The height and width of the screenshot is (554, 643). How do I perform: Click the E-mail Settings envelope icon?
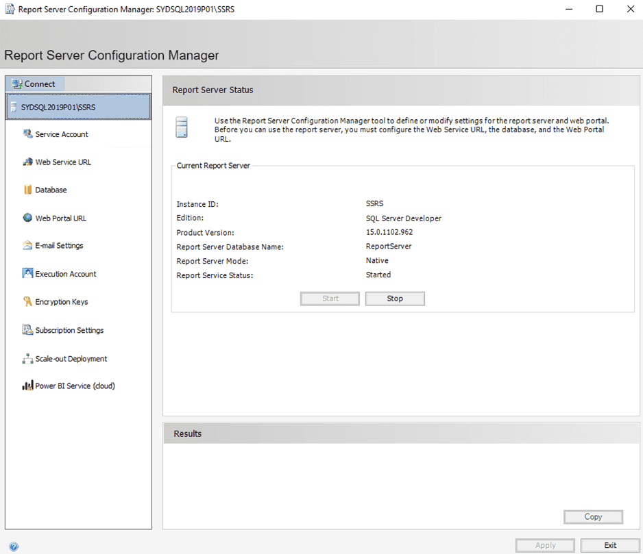click(x=27, y=245)
